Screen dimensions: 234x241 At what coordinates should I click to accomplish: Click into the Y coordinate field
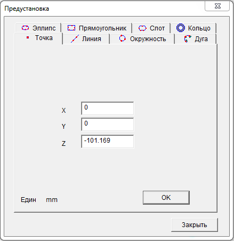coord(107,124)
